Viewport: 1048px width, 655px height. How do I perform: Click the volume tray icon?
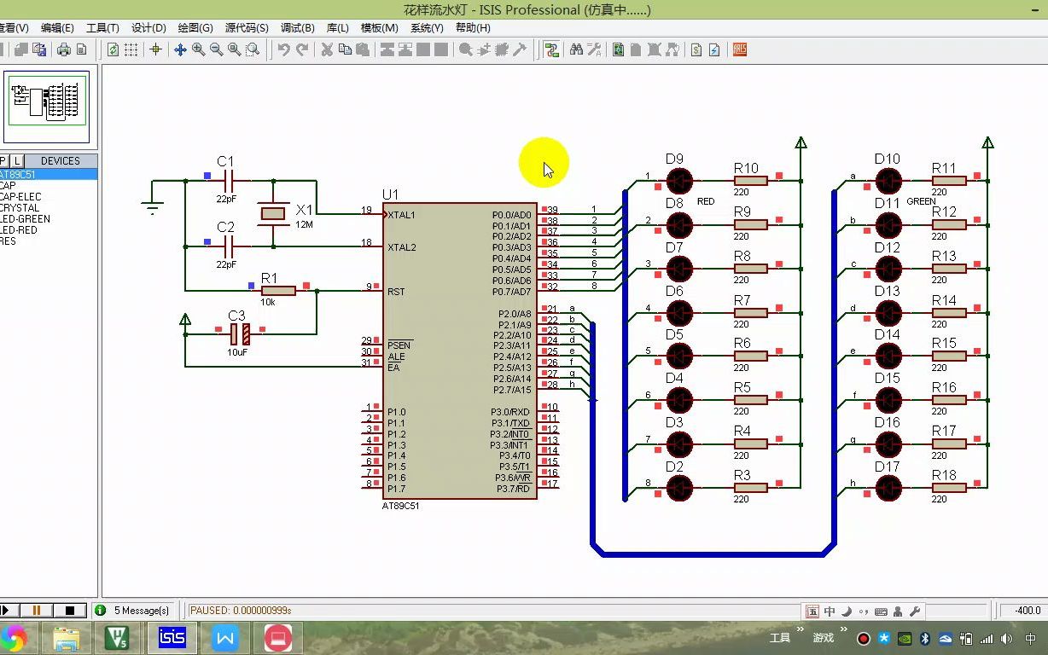pyautogui.click(x=1007, y=638)
